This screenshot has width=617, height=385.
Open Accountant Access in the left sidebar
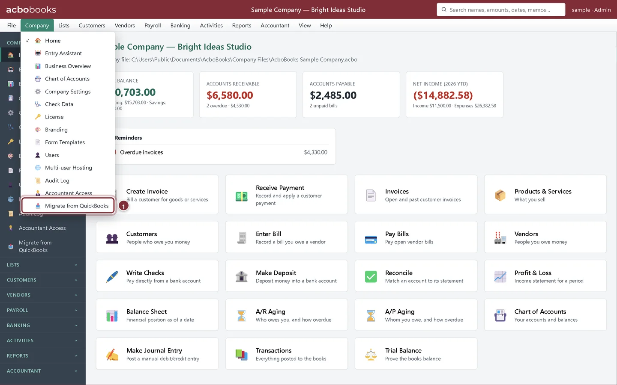point(43,228)
